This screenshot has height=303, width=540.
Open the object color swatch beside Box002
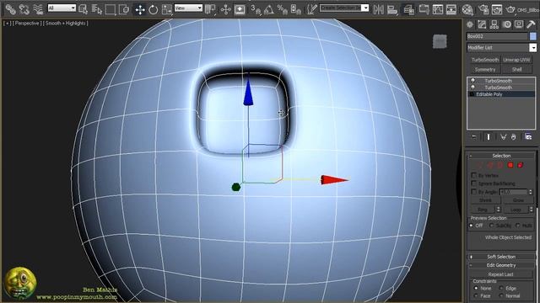pos(533,36)
